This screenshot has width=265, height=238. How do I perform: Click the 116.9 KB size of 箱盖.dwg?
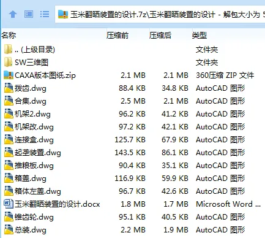(130, 178)
